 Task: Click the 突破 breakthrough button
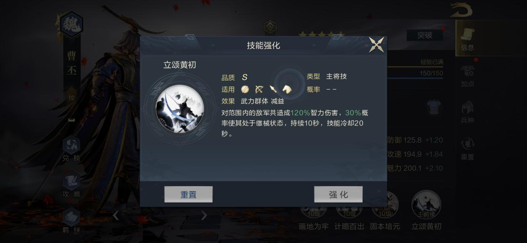pos(425,35)
